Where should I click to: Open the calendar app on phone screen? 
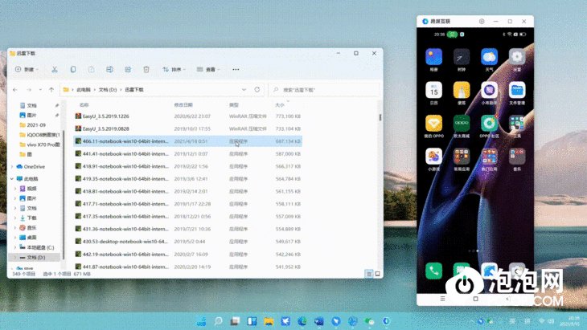pos(433,91)
